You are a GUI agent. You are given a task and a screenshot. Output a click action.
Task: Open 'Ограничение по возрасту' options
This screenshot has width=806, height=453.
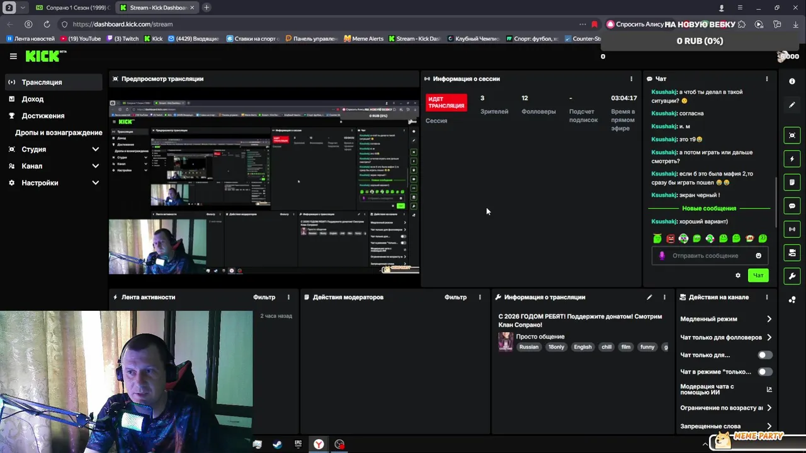[726, 408]
